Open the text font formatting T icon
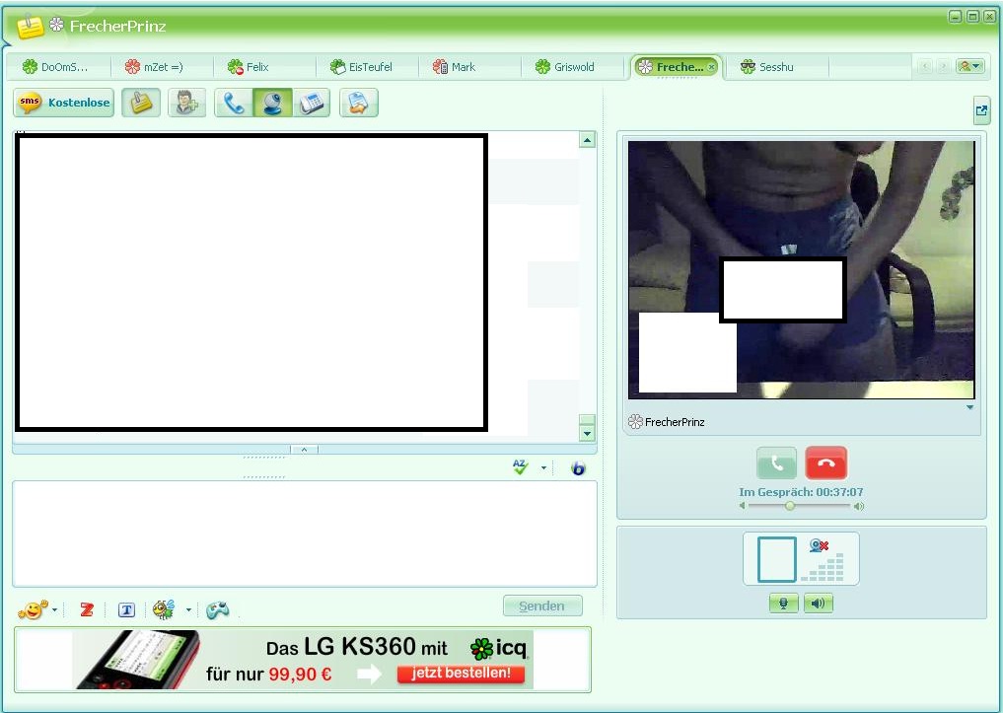Viewport: 1003px width, 713px height. 126,610
